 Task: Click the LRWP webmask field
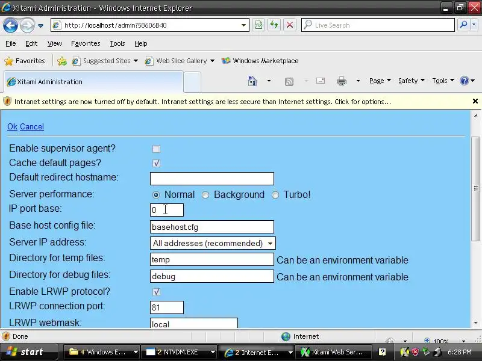coord(194,324)
